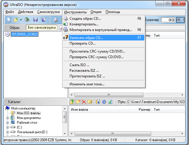Click the Мои документы folder icon
Image resolution: width=189 pixels, height=145 pixels.
tap(13, 118)
